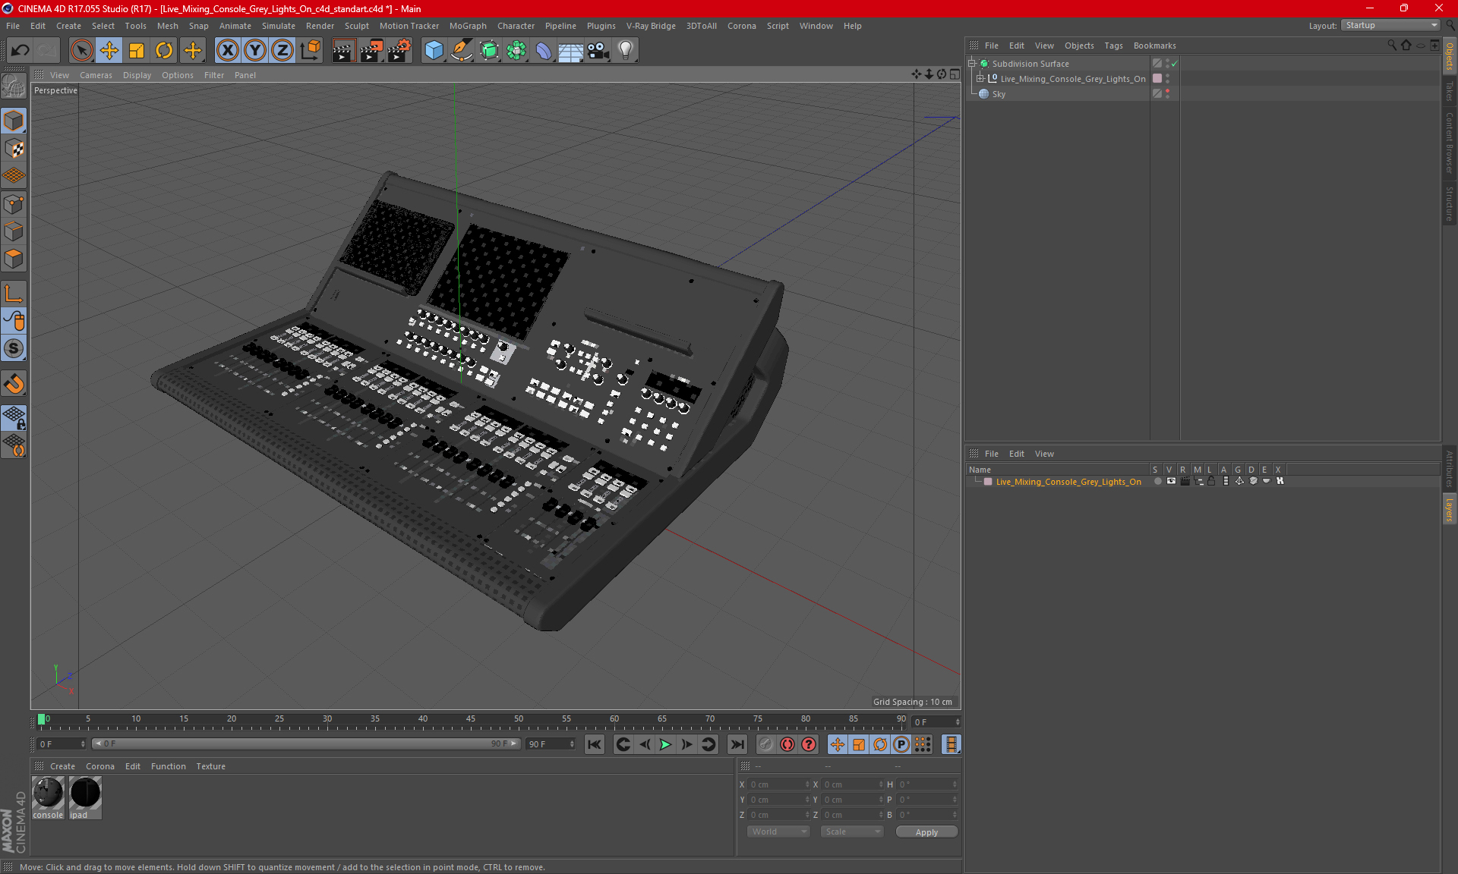This screenshot has width=1458, height=874.
Task: Open Object Manager Tags menu
Action: click(x=1113, y=46)
